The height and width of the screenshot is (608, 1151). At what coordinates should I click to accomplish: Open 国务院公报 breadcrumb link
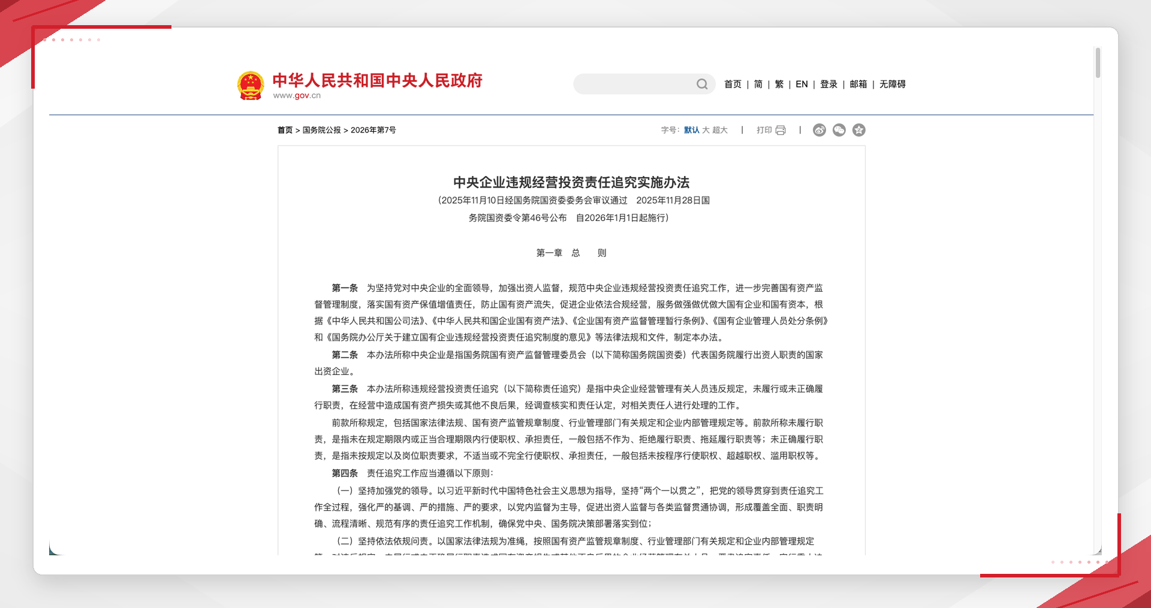321,130
